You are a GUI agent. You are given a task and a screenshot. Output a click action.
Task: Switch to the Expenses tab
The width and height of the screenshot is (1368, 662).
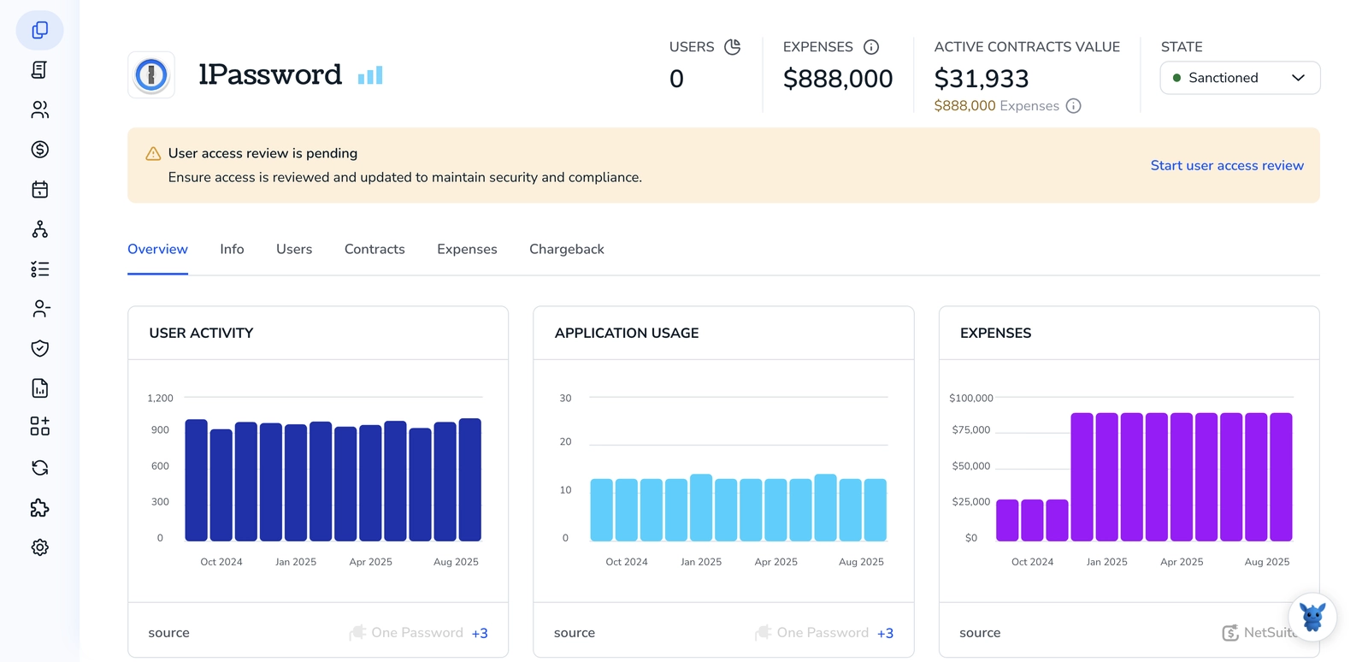click(x=467, y=249)
